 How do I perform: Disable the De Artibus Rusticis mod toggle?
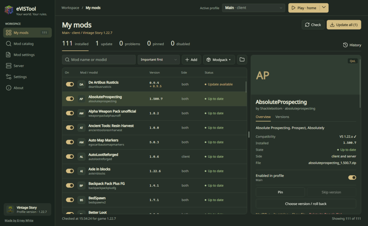tap(70, 84)
